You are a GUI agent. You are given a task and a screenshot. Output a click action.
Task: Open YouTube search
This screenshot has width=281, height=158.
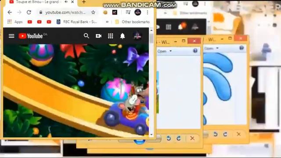pyautogui.click(x=86, y=36)
